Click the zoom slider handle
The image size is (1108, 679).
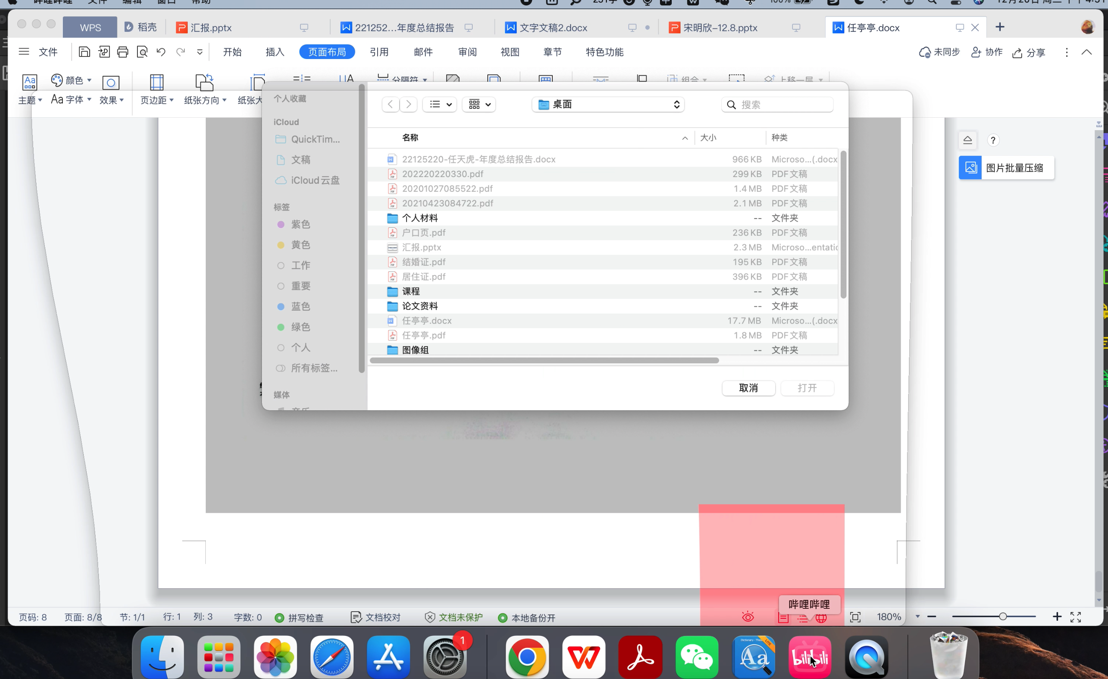(x=1002, y=617)
